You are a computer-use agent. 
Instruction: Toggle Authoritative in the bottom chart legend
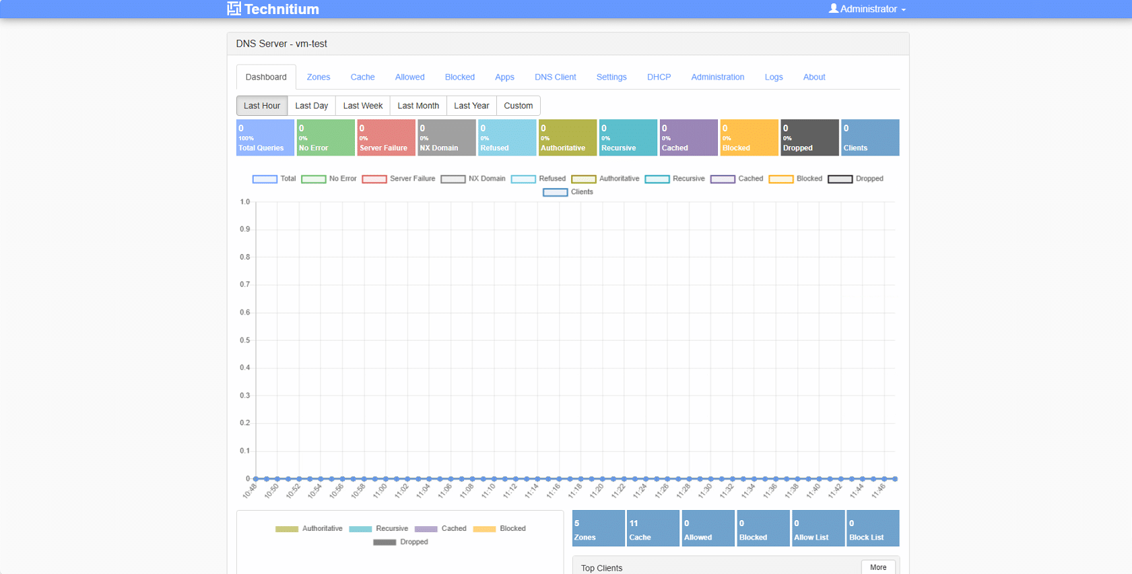287,529
